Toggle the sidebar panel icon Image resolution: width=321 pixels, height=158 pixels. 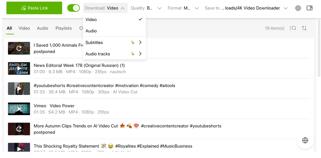(309, 8)
